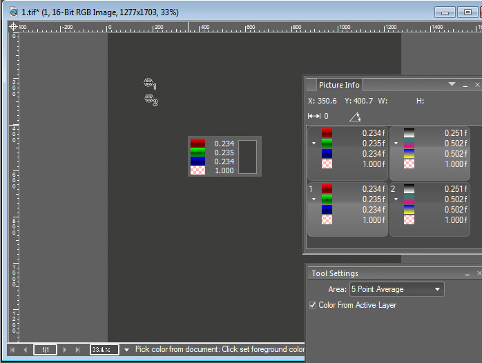This screenshot has width=482, height=363.
Task: Click the vertical ruler at 400 mark
Action: pos(14,133)
